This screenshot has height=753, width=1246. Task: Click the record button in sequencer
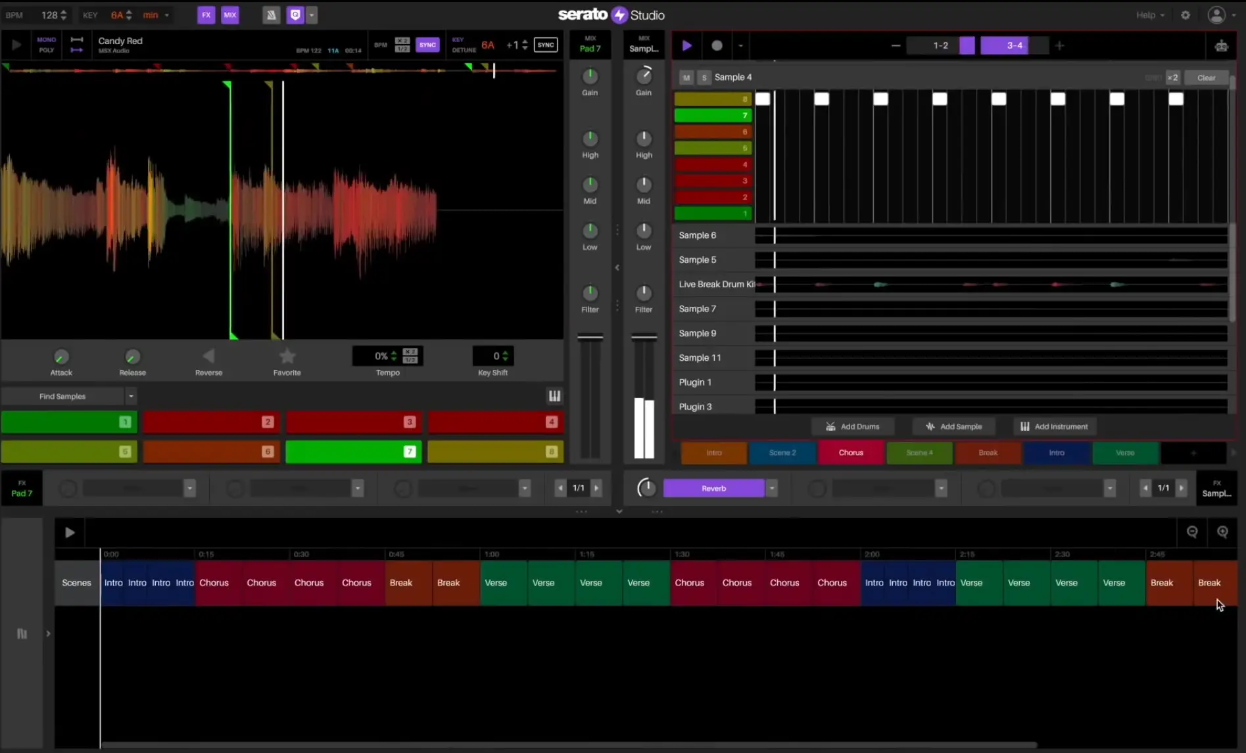pyautogui.click(x=717, y=45)
